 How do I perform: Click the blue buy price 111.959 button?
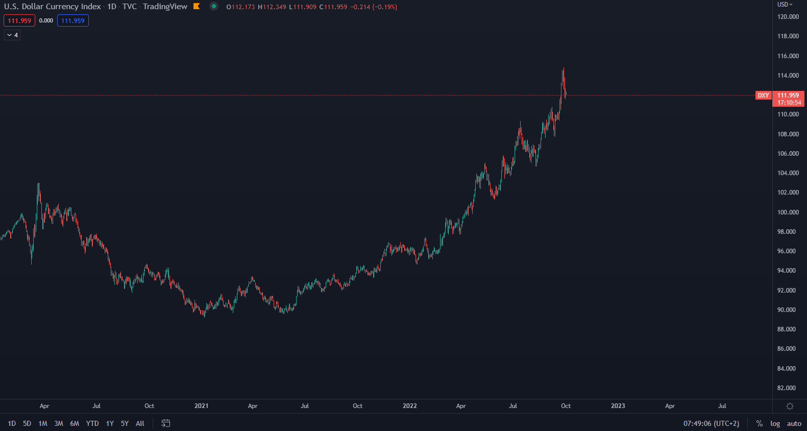pos(73,21)
